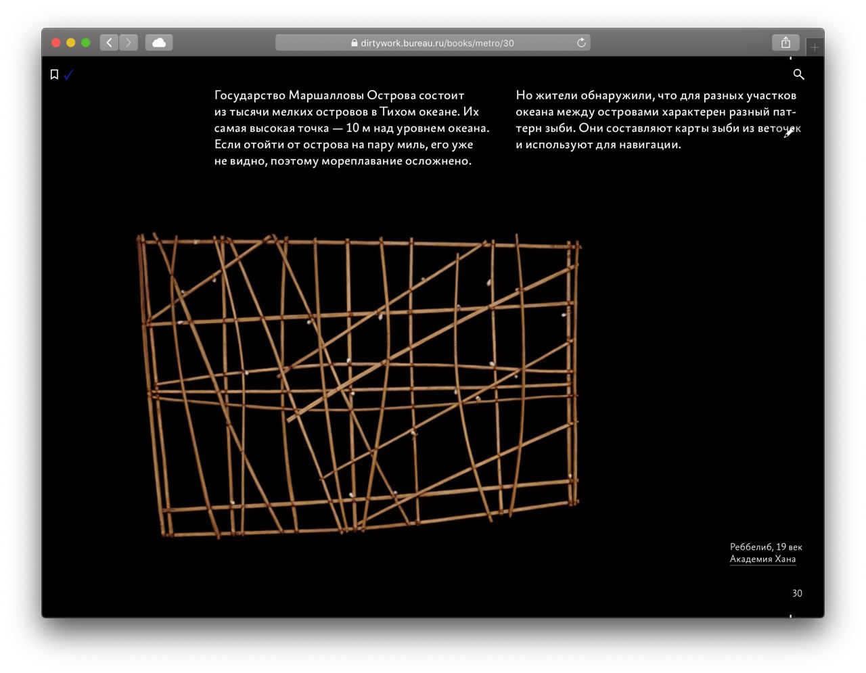
Task: Click the iCloud tabs button
Action: click(x=159, y=43)
